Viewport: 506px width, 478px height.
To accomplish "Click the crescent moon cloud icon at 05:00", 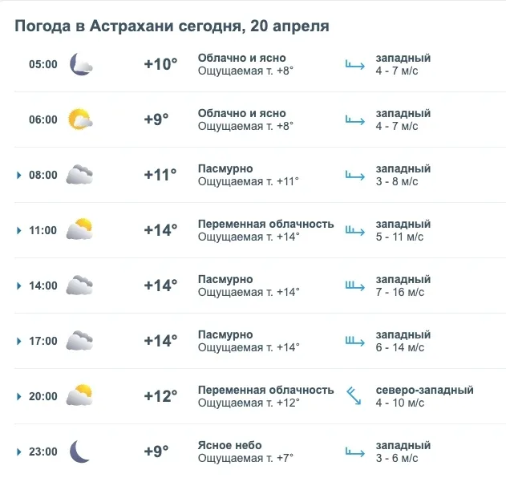I will tap(81, 64).
